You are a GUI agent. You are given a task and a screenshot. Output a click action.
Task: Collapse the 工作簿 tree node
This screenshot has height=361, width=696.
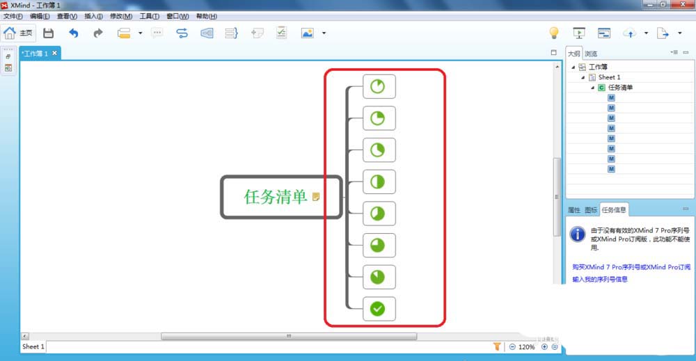click(x=573, y=67)
